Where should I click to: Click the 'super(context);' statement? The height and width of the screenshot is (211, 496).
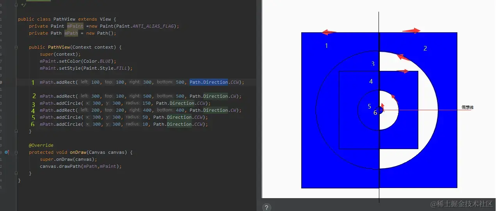(60, 54)
